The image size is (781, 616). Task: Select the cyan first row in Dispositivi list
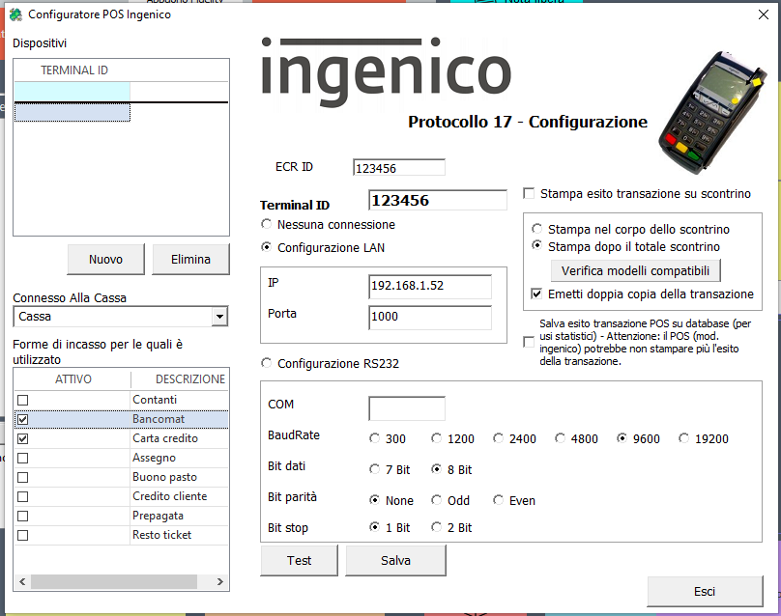[x=72, y=92]
